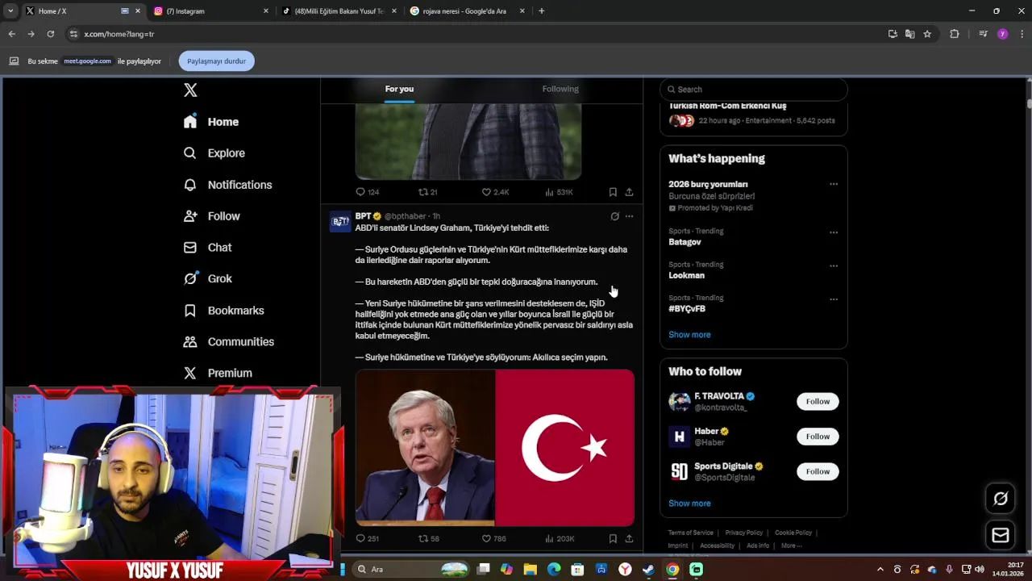Open more options for #BYÇvFB trend
Image resolution: width=1032 pixels, height=581 pixels.
[834, 299]
